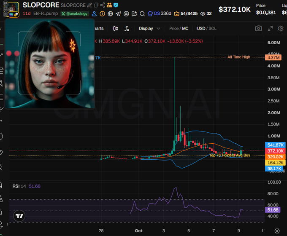
Task: Click the circled lines icon
Action: pyautogui.click(x=126, y=14)
